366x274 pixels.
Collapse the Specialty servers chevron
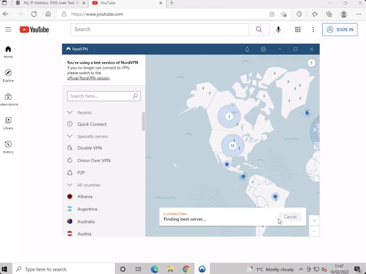tap(70, 136)
